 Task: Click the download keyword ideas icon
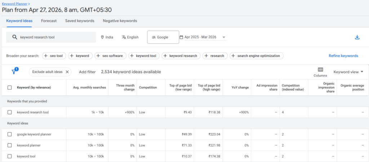click(x=357, y=37)
